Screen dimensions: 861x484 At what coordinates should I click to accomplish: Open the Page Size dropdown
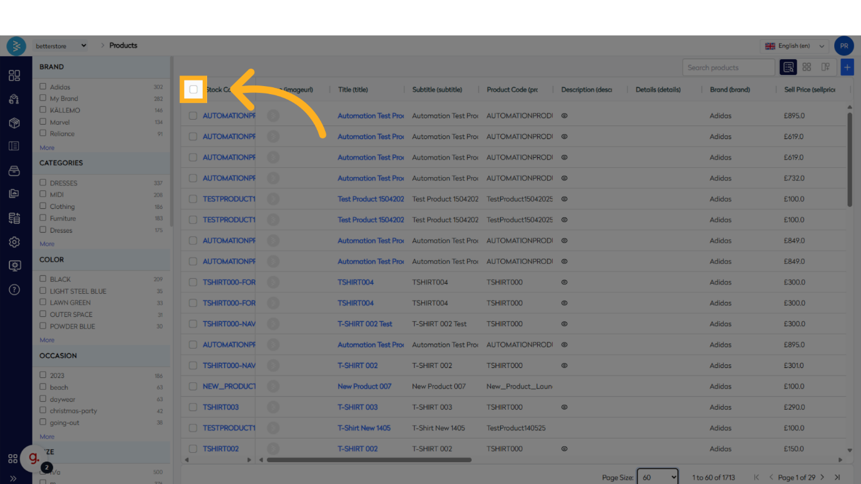658,477
